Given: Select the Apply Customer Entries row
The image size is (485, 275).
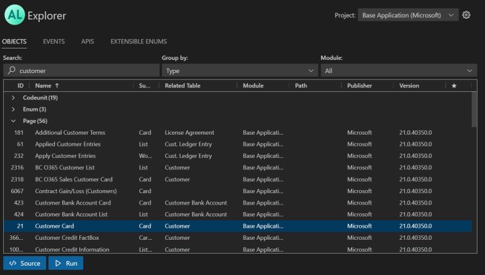Looking at the screenshot, I should point(66,156).
